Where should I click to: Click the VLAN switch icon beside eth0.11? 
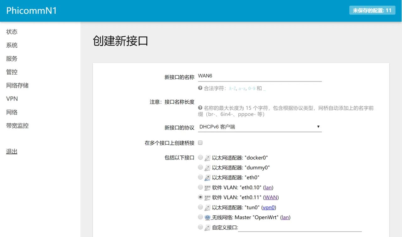click(x=207, y=197)
